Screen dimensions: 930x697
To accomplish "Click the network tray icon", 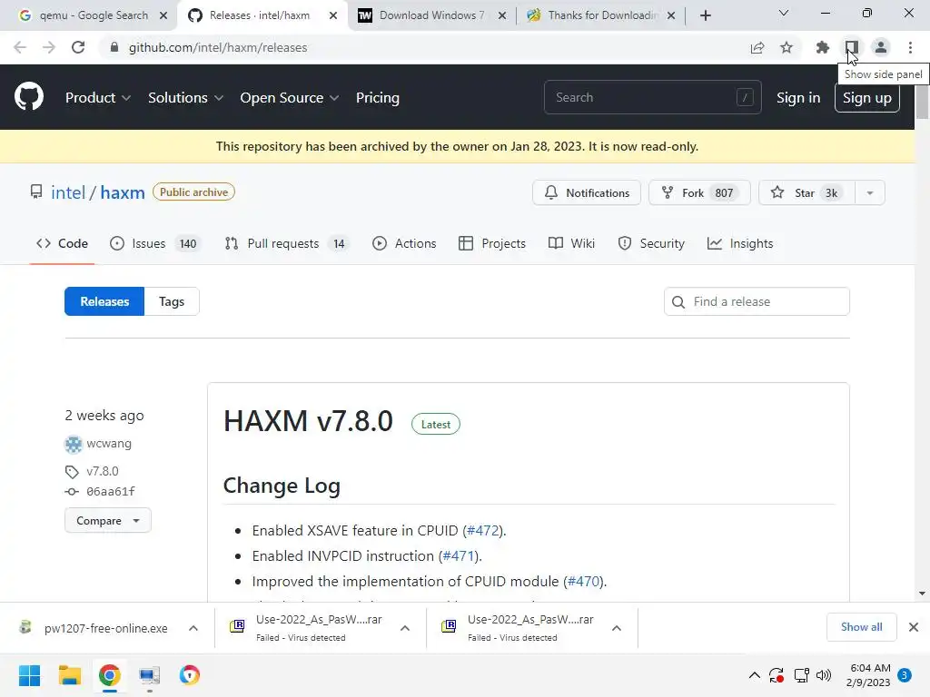I will (801, 674).
